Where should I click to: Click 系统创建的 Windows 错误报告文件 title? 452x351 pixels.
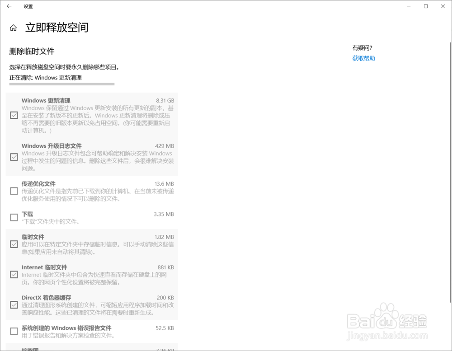point(66,328)
